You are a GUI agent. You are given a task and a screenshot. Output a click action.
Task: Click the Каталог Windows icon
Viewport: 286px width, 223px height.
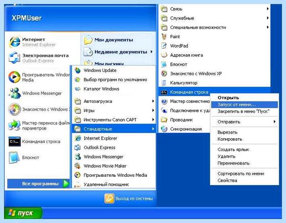[78, 89]
